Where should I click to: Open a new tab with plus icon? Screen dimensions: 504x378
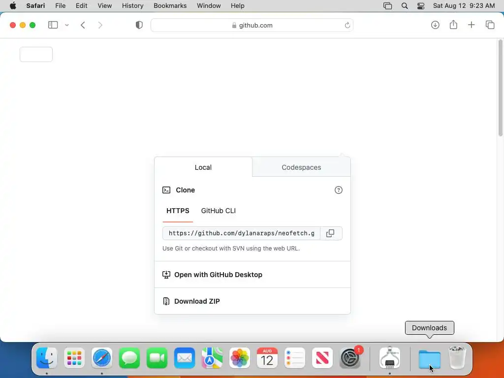[x=471, y=25]
